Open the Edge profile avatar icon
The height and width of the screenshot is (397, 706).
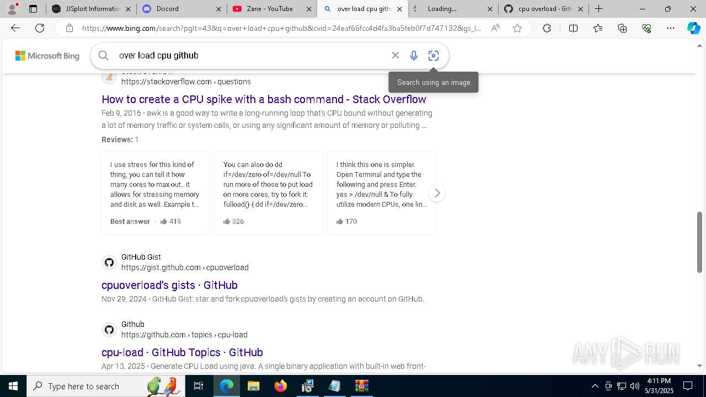[12, 9]
